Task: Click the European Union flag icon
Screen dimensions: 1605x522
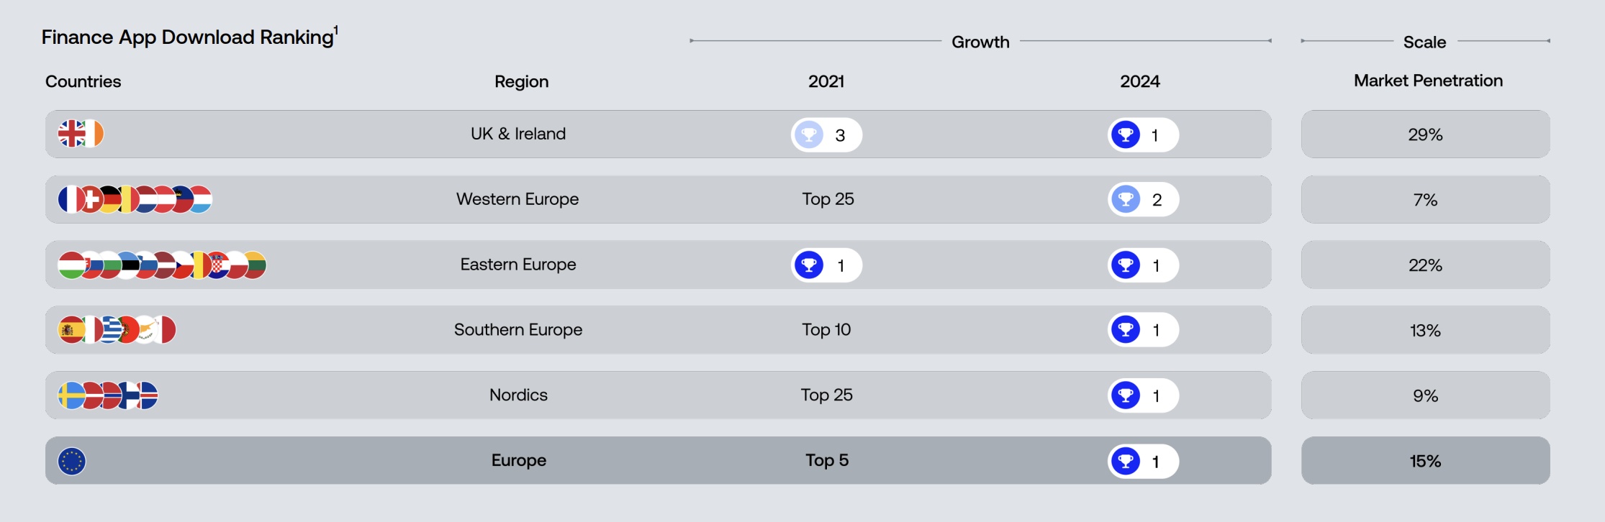Action: [72, 461]
